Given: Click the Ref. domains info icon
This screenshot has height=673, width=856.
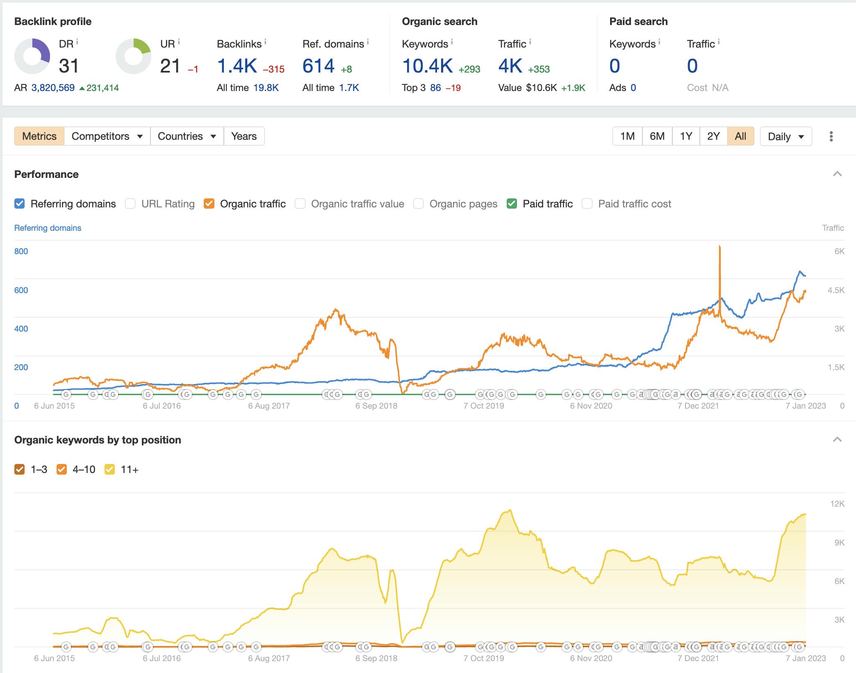Looking at the screenshot, I should pos(368,41).
